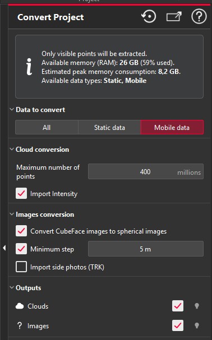This screenshot has height=340, width=212.
Task: Collapse the Cloud conversion section
Action: [x=12, y=149]
